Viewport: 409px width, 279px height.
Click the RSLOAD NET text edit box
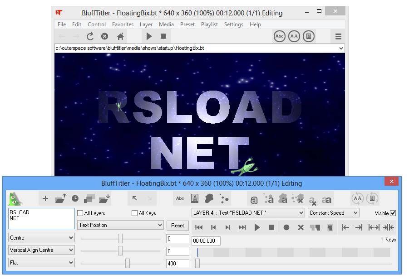[x=41, y=218]
